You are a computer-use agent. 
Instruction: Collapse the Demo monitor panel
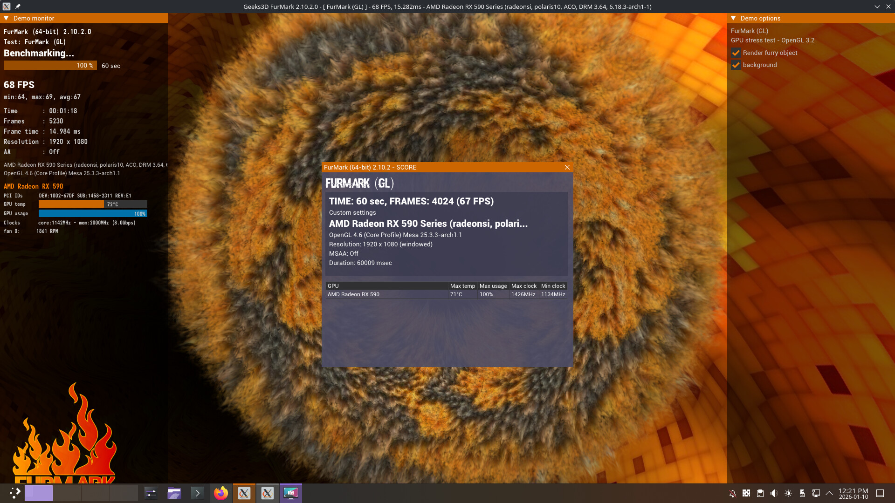pyautogui.click(x=7, y=18)
